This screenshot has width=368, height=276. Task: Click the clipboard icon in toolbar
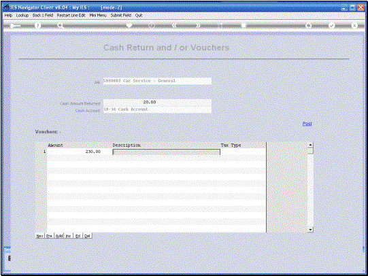point(244,25)
